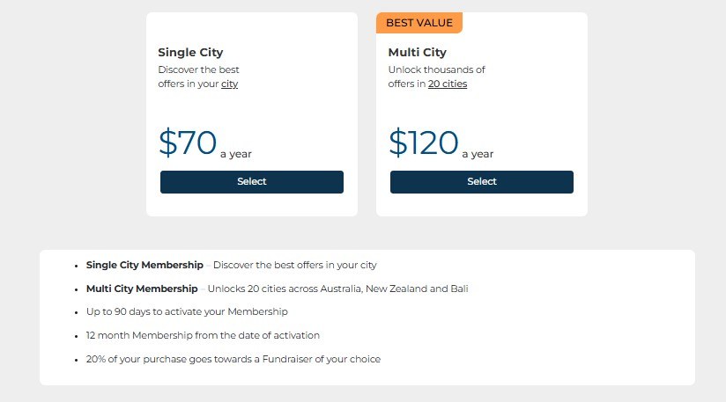
Task: Click 'Discover the best offers' card description
Action: (x=198, y=70)
